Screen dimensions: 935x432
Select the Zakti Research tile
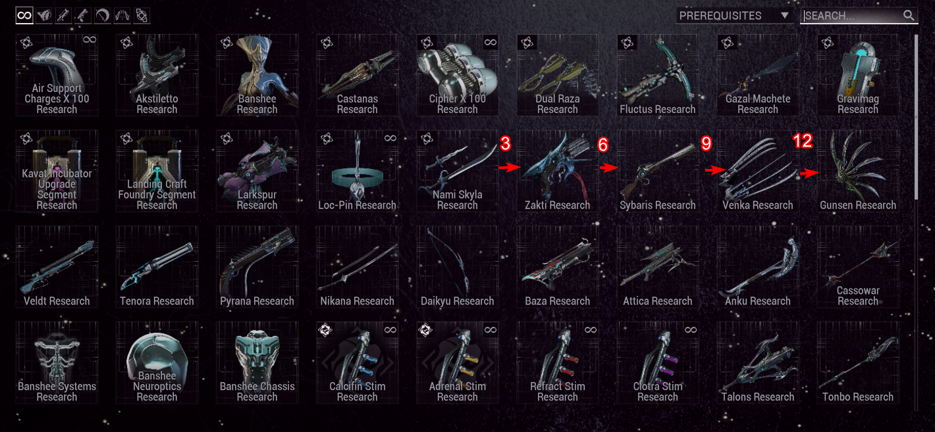557,171
